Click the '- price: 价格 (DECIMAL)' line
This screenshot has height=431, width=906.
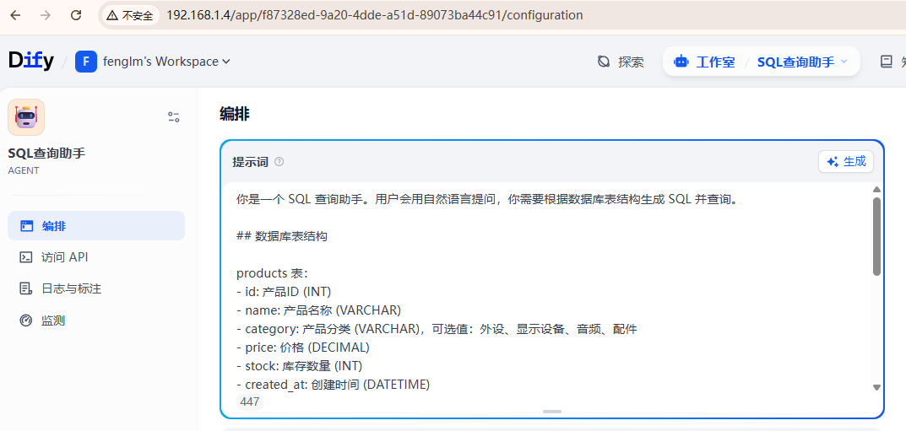click(x=303, y=347)
